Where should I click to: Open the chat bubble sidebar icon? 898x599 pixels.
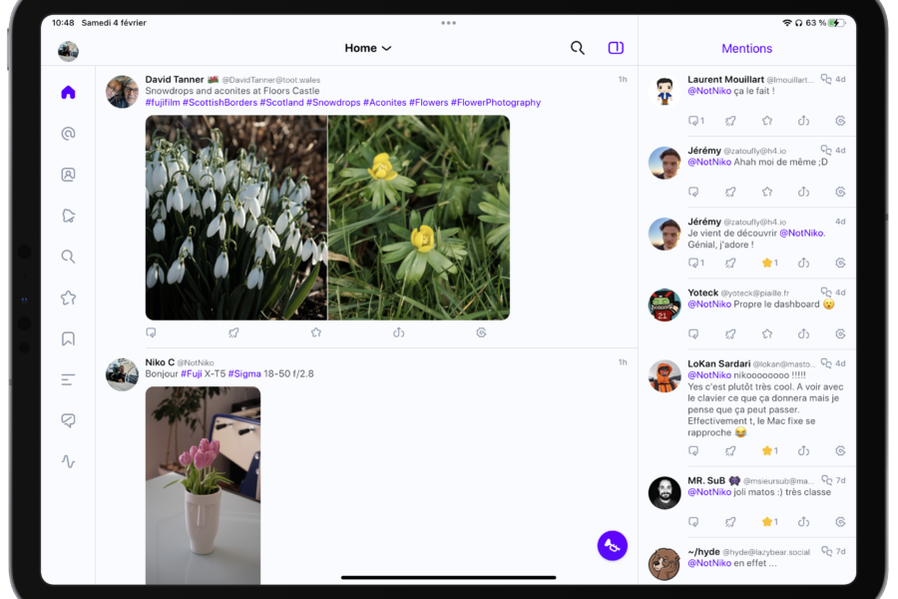(x=68, y=420)
